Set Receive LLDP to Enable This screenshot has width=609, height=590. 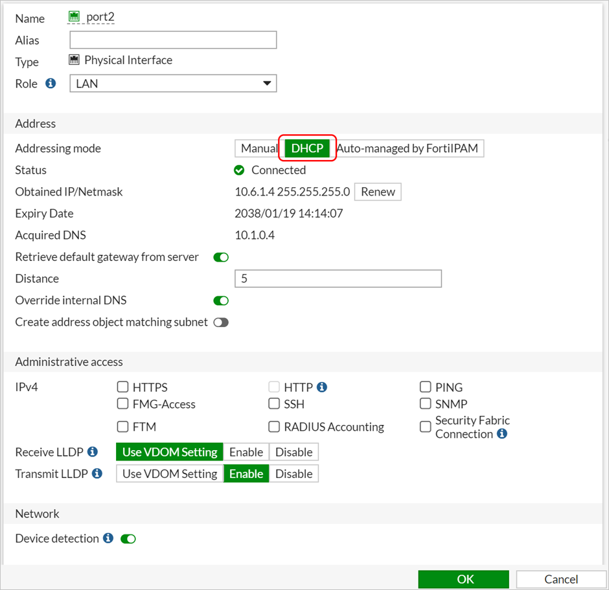246,452
